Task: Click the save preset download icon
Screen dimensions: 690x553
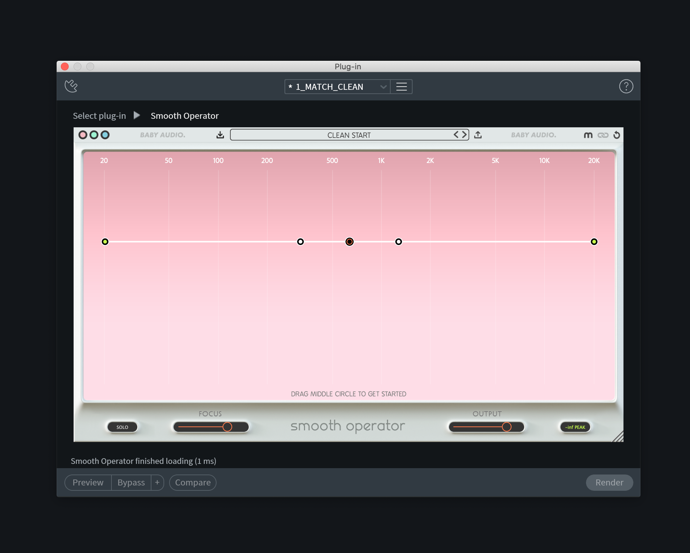Action: [220, 135]
